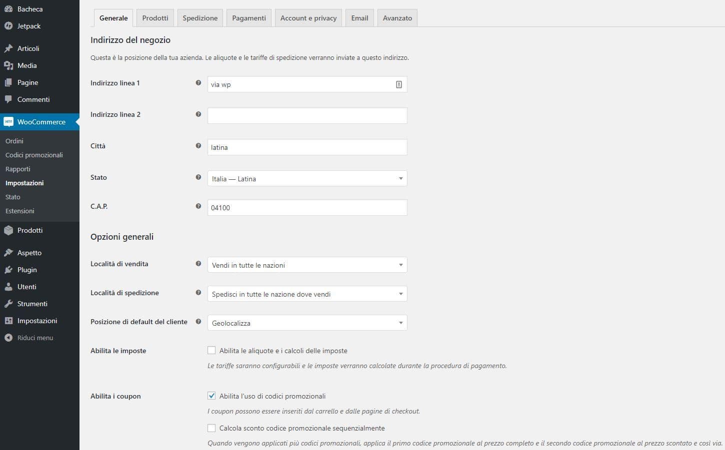725x450 pixels.
Task: Click the Pagine pages icon
Action: [x=8, y=82]
